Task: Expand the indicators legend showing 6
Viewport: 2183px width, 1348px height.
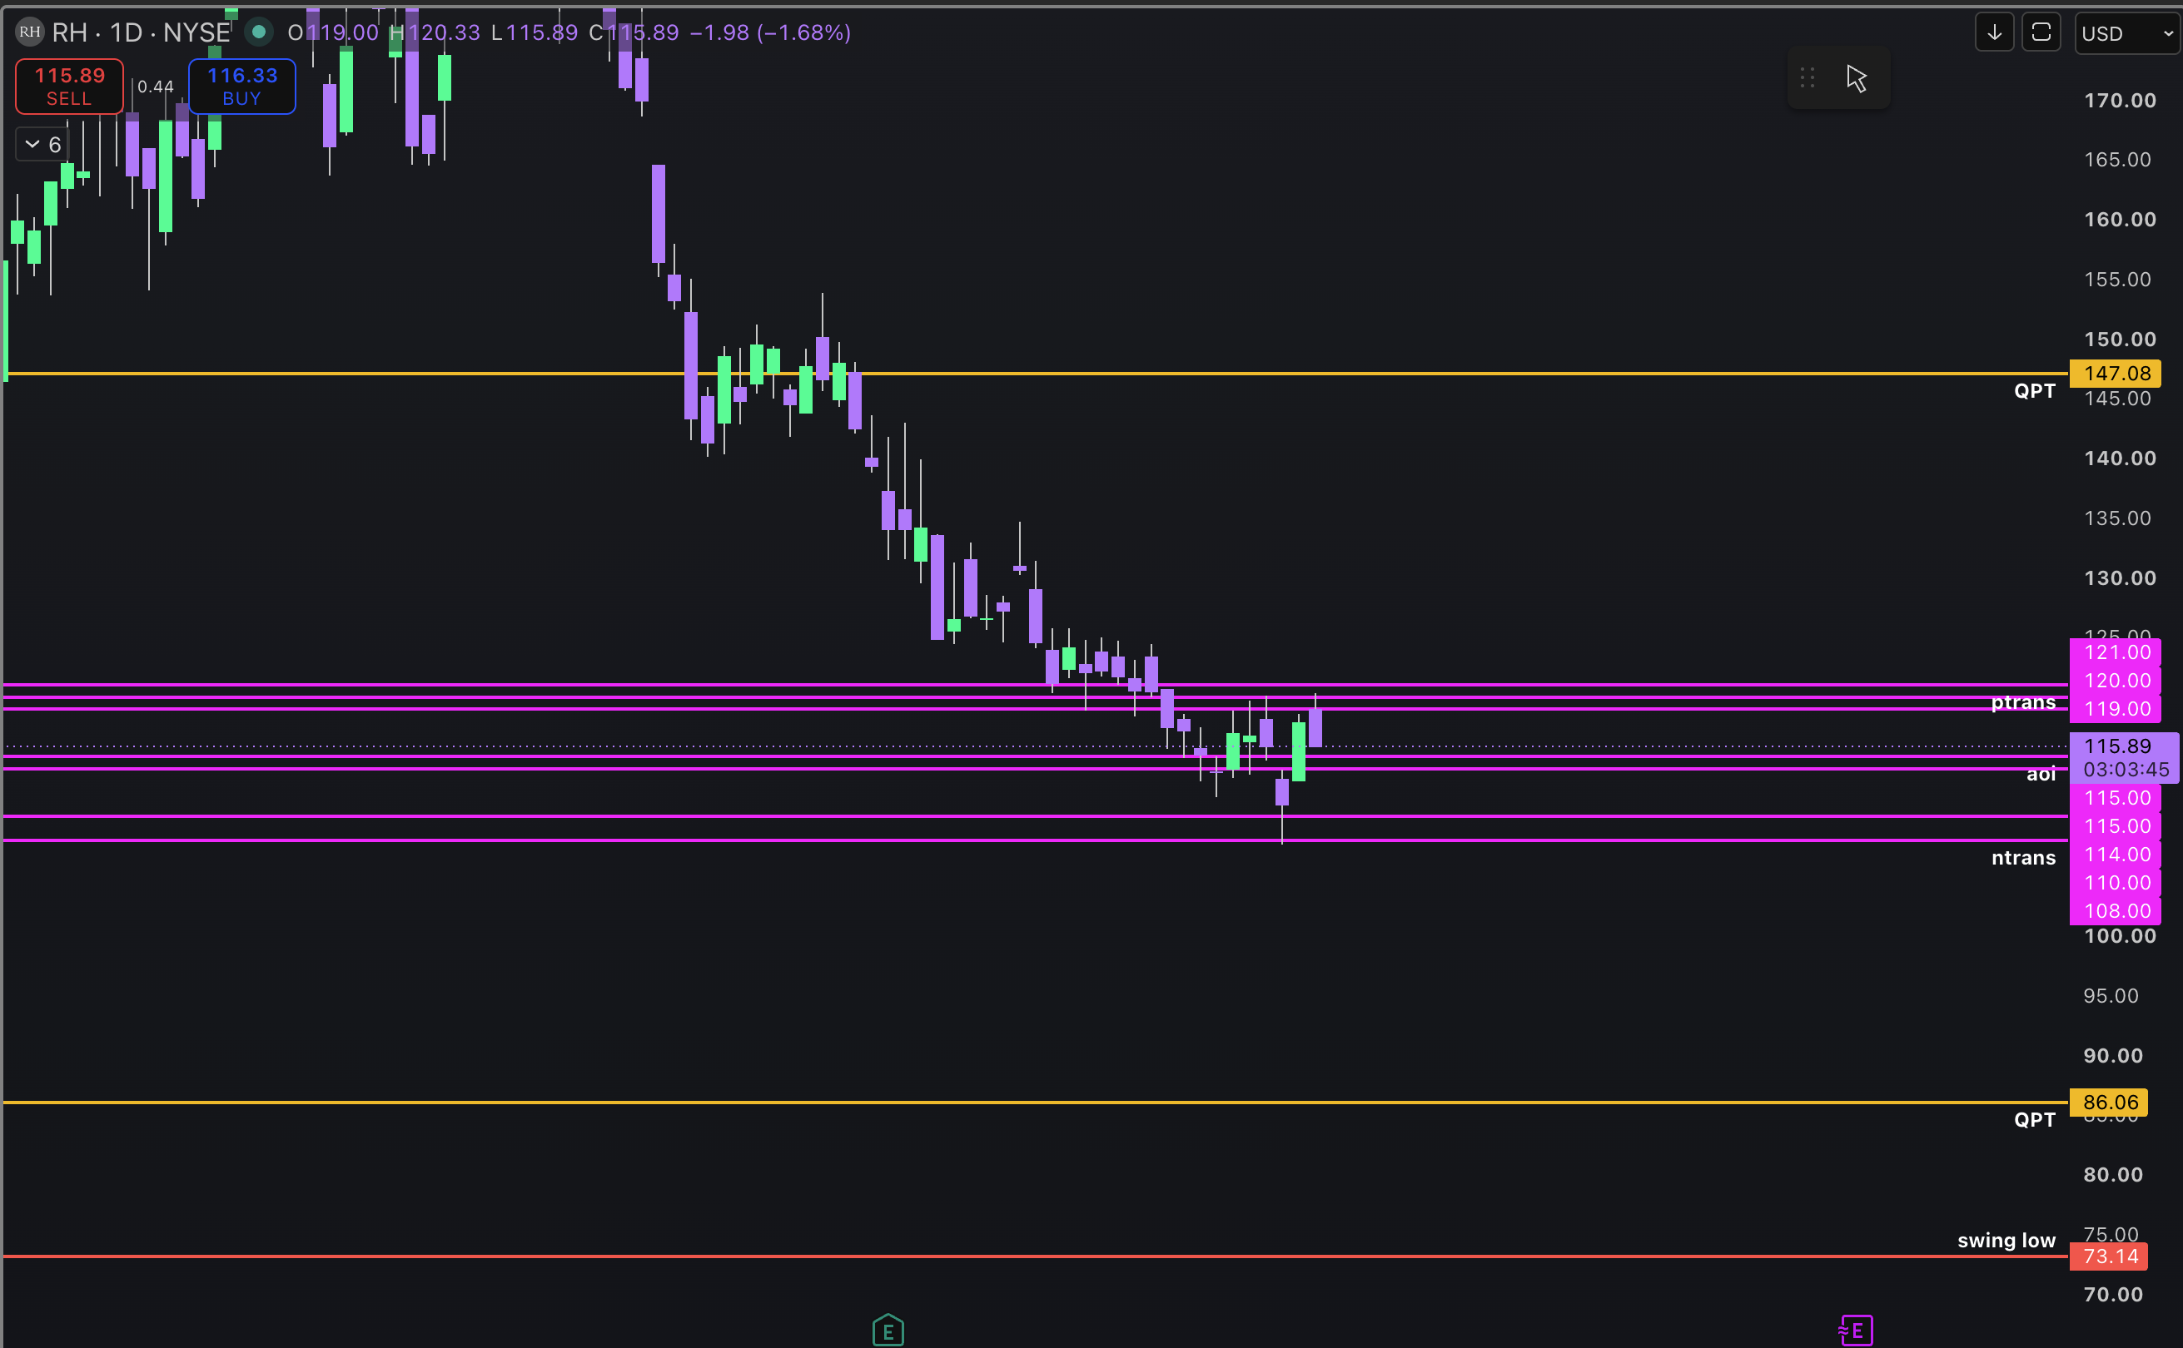Action: click(42, 145)
